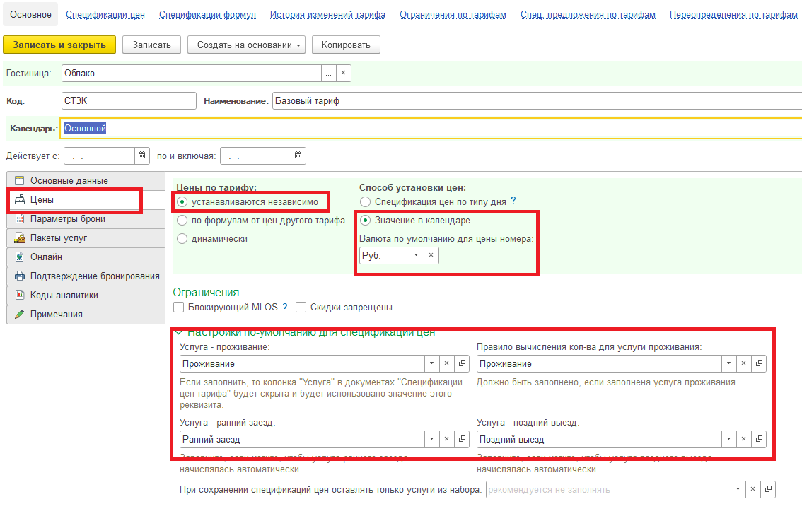Open the calculation rule Проживание item
Viewport: 802px width, 509px height.
click(x=759, y=363)
